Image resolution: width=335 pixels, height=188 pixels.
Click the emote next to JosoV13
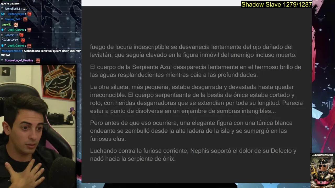pyautogui.click(x=21, y=35)
